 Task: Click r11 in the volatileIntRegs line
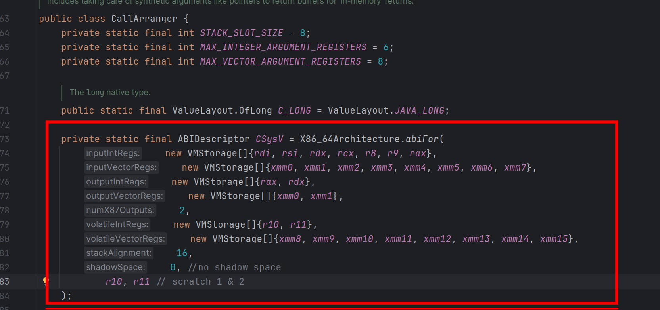[x=298, y=224]
